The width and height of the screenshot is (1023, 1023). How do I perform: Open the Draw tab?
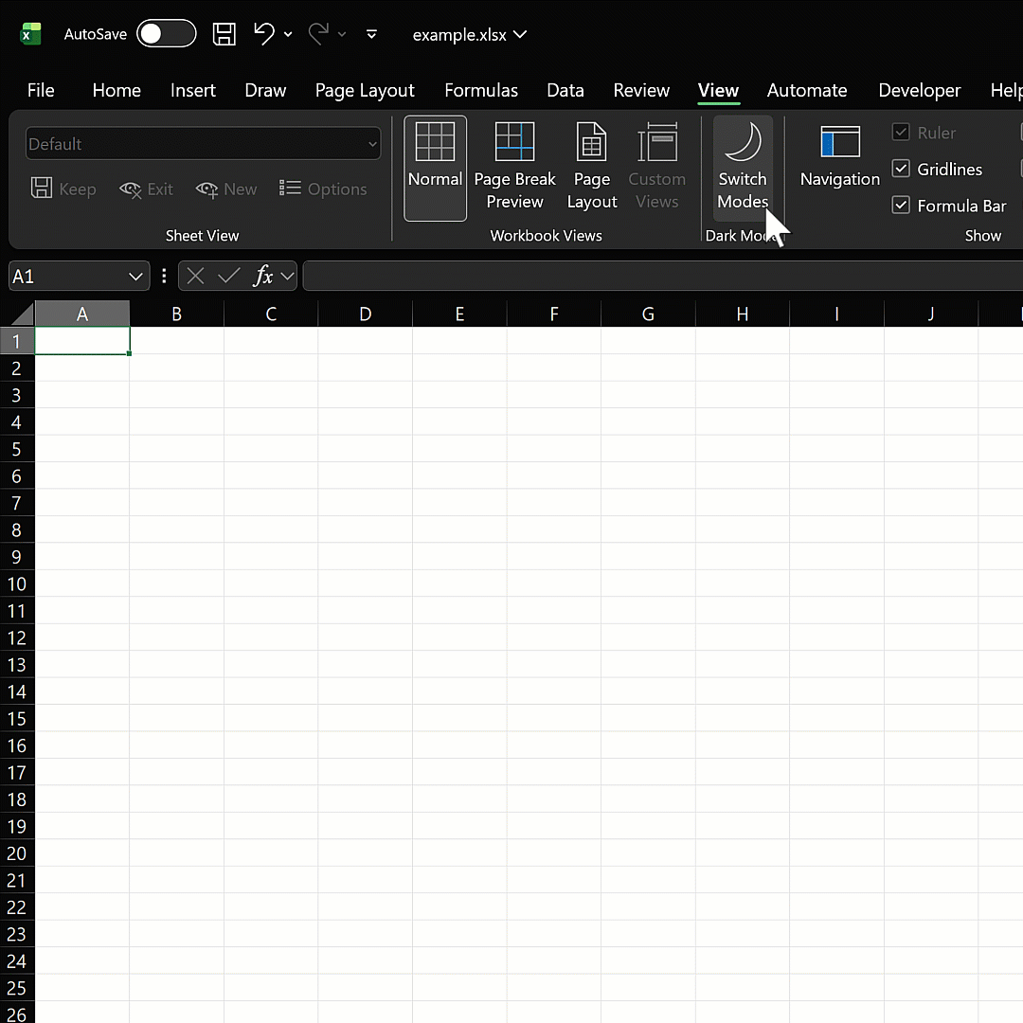point(265,90)
